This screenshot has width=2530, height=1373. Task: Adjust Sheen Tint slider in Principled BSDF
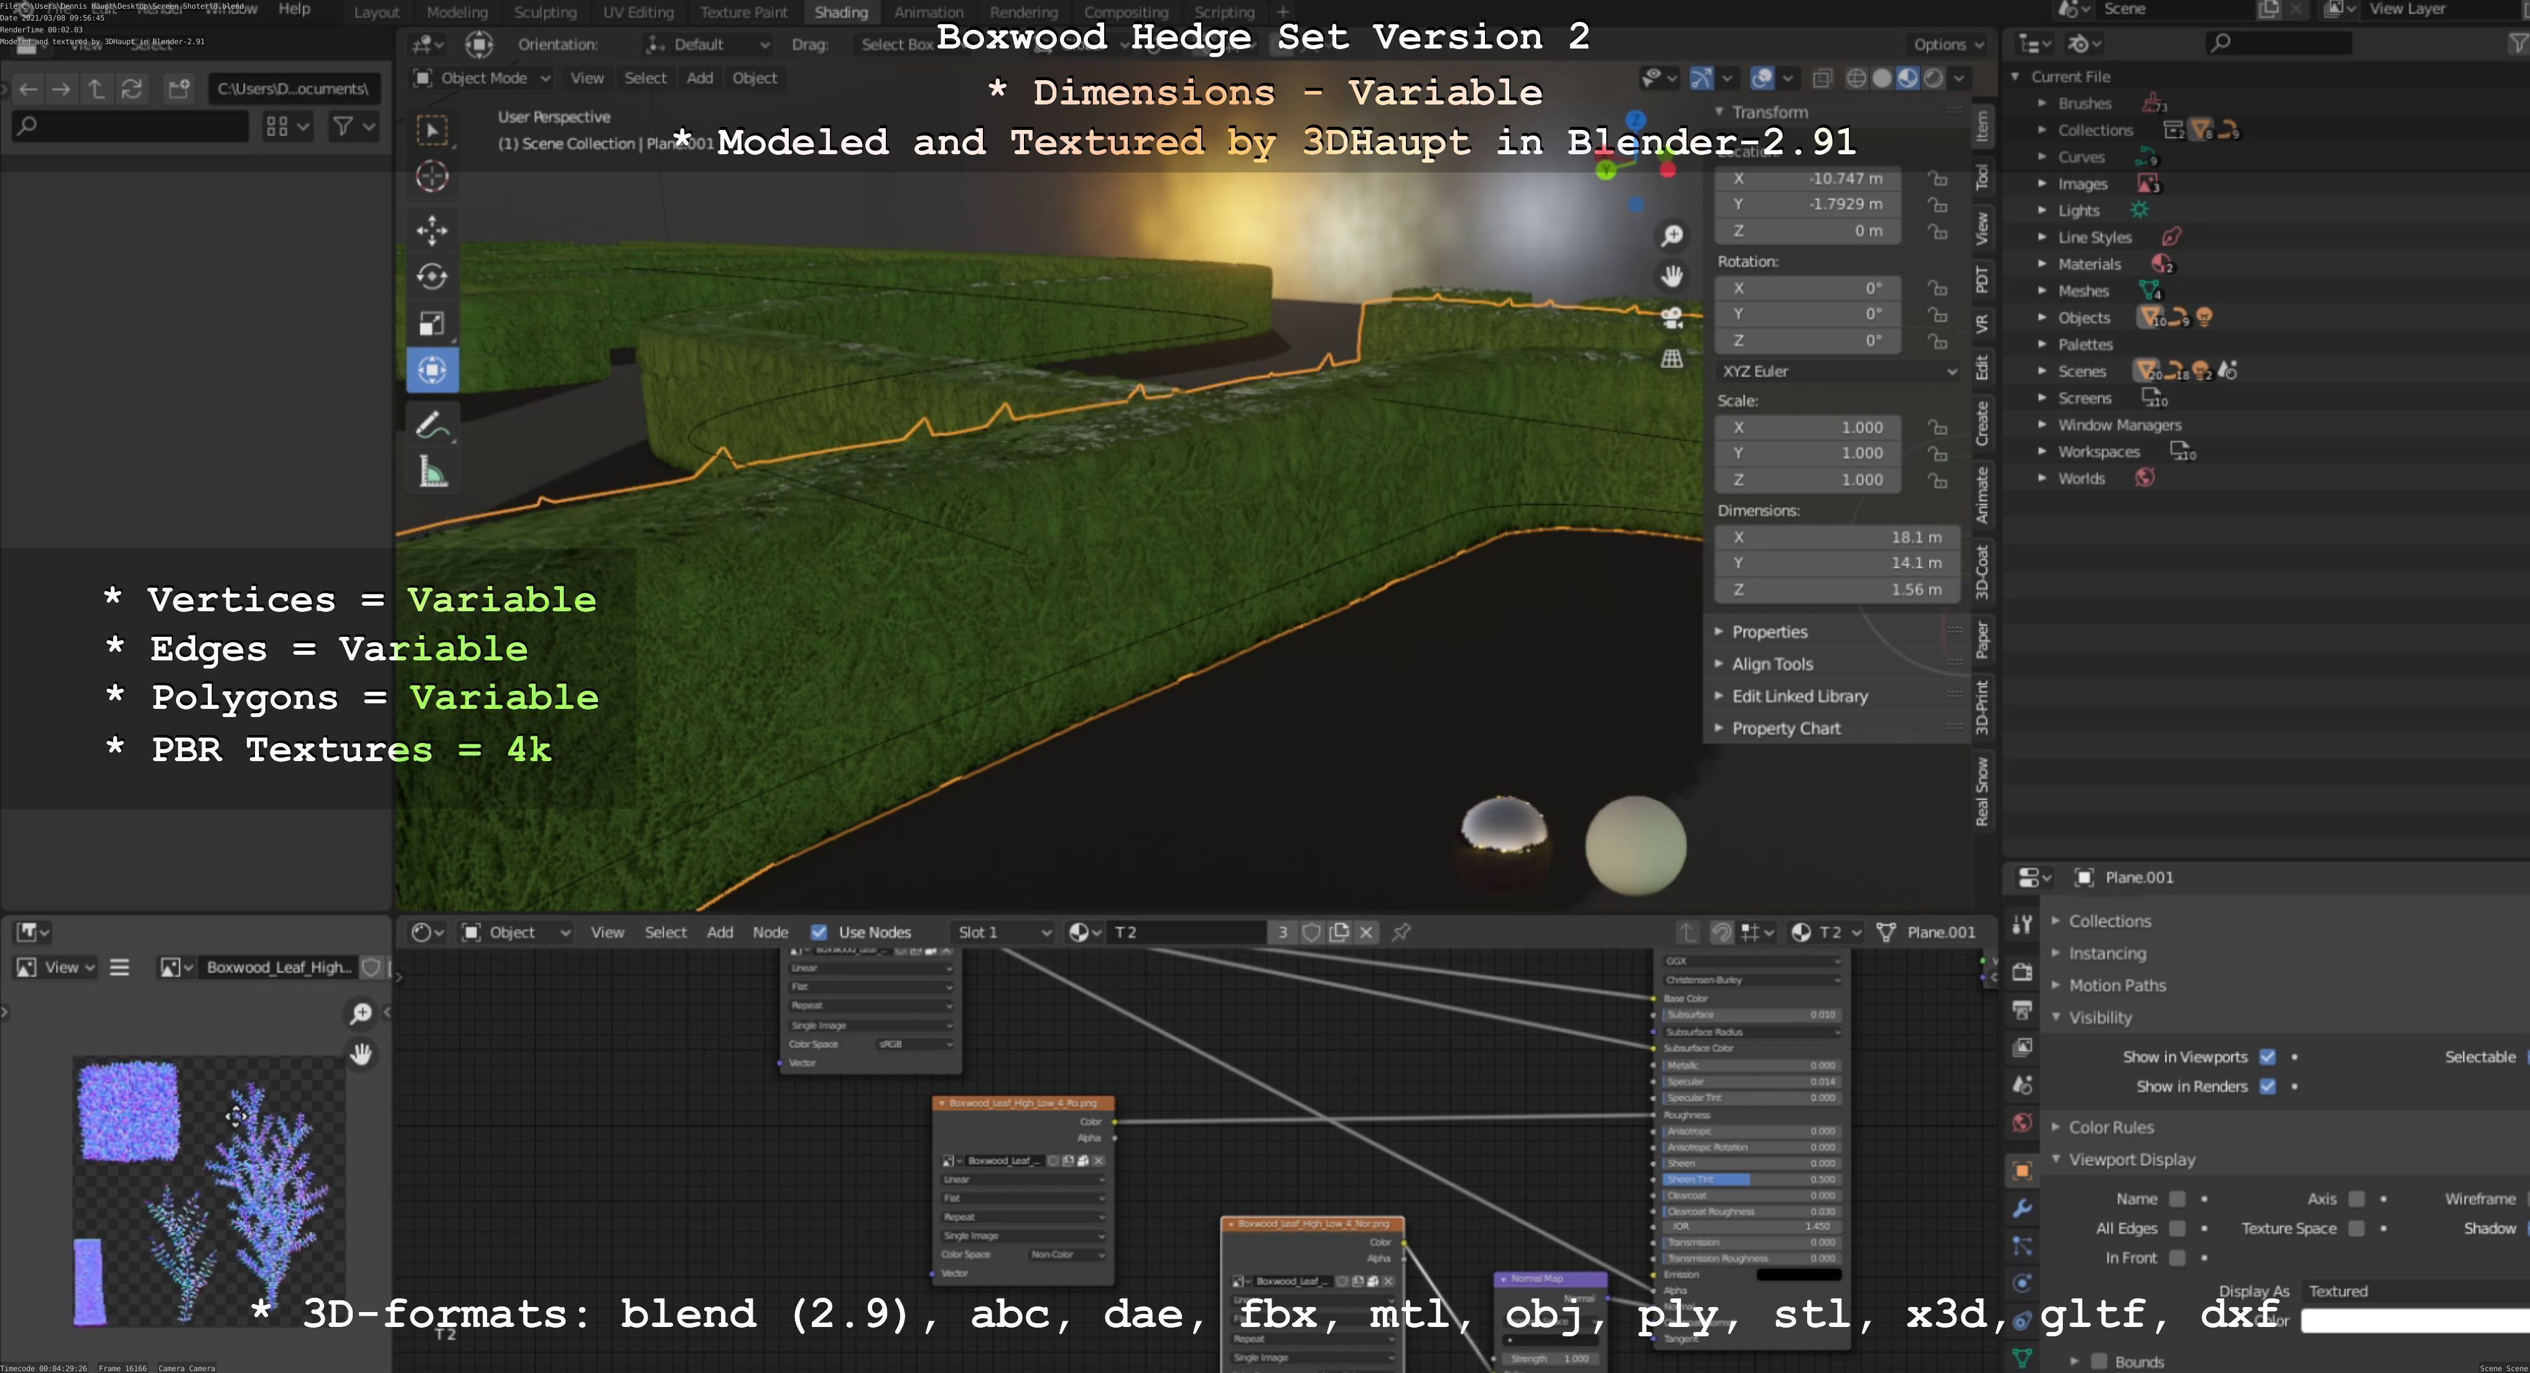click(x=1751, y=1180)
